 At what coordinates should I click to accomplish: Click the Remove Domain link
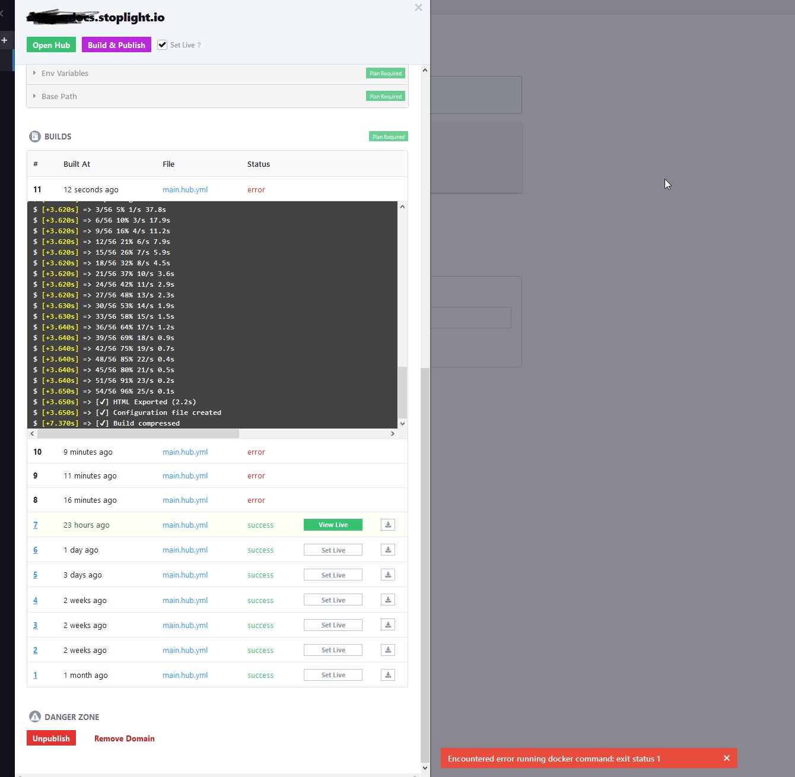pyautogui.click(x=124, y=738)
